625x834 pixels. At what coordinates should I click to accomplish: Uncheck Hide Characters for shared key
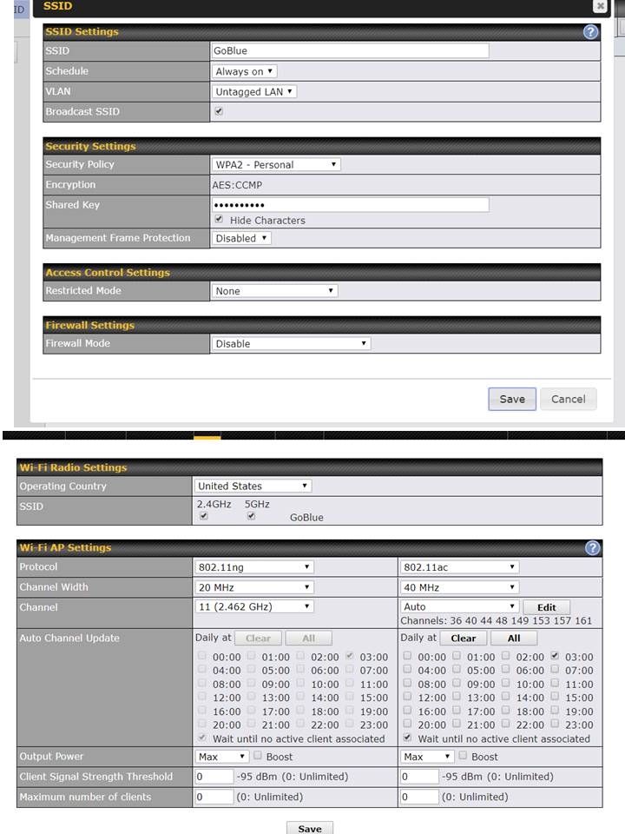[219, 220]
